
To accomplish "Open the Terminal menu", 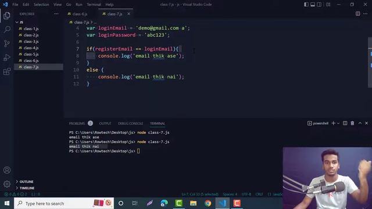I will 94,5.
